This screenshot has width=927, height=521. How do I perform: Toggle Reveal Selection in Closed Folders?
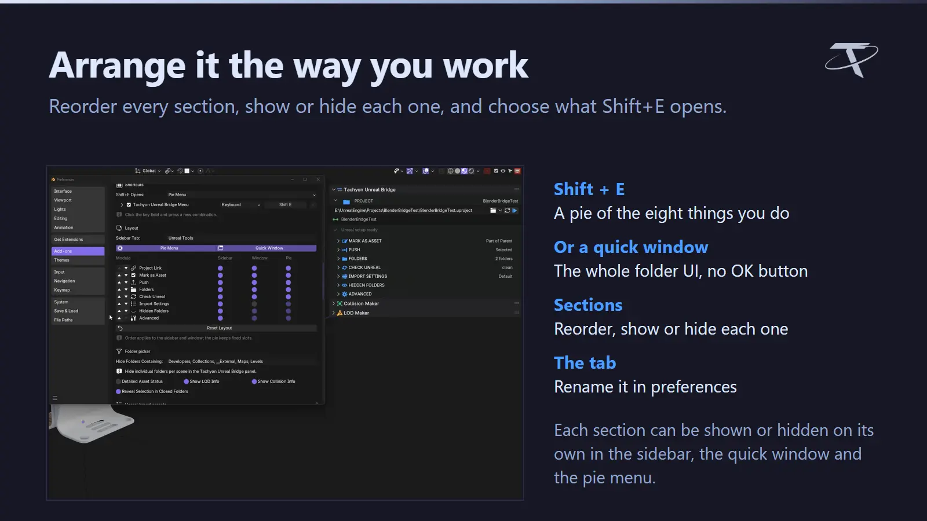pyautogui.click(x=119, y=391)
